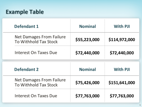Click Defendant 2 Interest On Taxes Due label
Viewport: 142px width, 107px height.
[x=36, y=96]
